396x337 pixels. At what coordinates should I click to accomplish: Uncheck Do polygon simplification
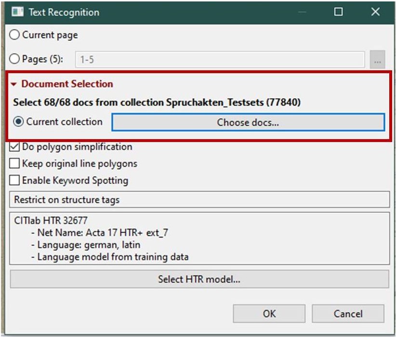14,147
